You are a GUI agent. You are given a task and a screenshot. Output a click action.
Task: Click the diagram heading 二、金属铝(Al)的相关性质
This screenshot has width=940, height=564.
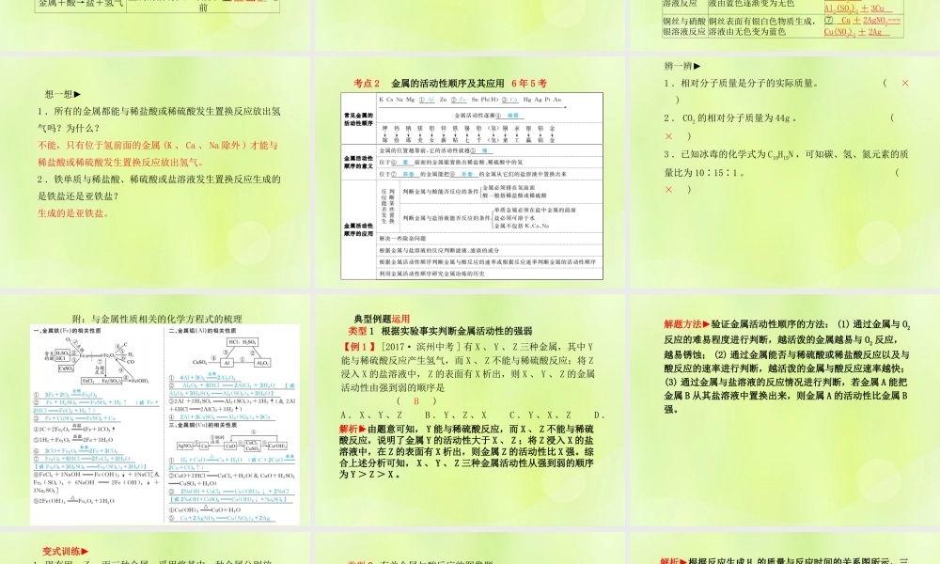point(203,331)
